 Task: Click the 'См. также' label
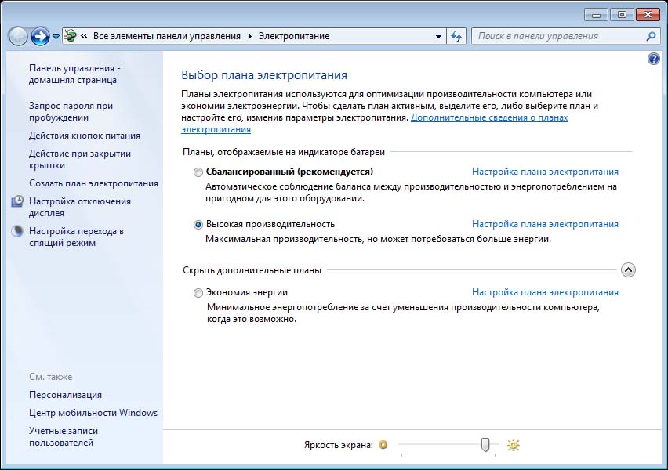[x=51, y=377]
